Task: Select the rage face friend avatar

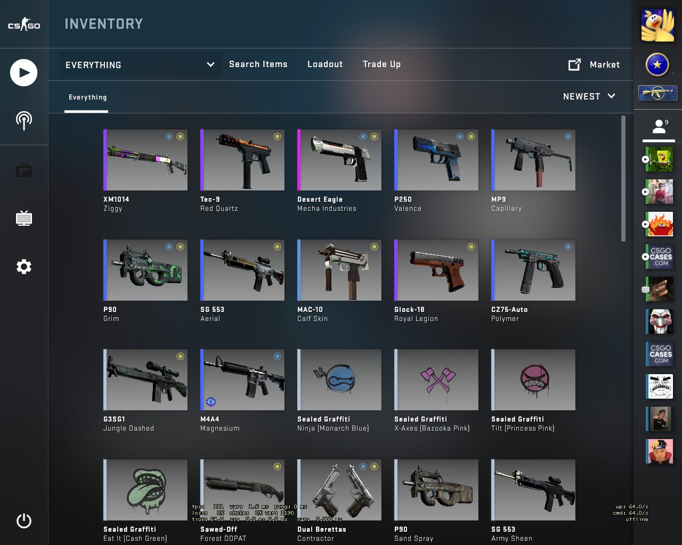Action: point(660,386)
